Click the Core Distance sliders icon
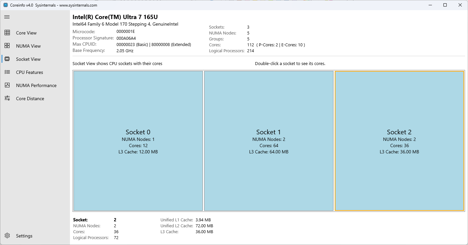Screen dimensions: 468x245 pyautogui.click(x=7, y=98)
